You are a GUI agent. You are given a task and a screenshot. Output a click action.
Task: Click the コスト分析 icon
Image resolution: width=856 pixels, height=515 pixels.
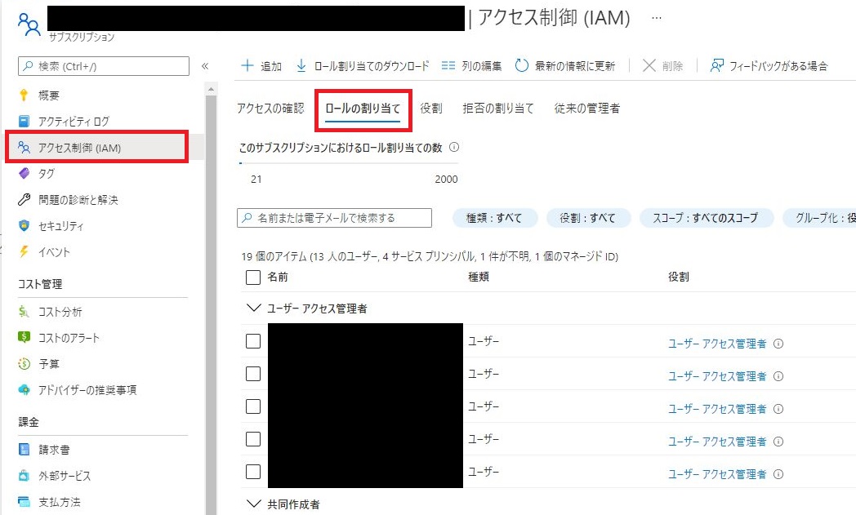[x=24, y=312]
